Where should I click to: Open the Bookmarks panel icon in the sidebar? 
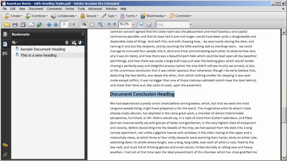pyautogui.click(x=5, y=44)
